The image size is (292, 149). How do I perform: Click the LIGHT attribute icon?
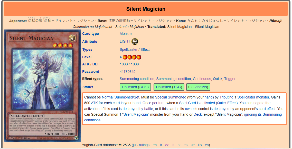pos(135,42)
